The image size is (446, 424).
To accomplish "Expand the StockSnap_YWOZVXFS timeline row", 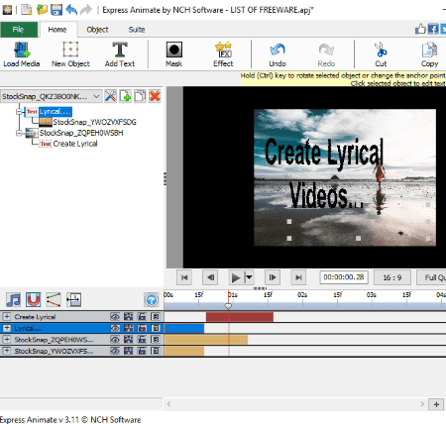I will click(7, 351).
